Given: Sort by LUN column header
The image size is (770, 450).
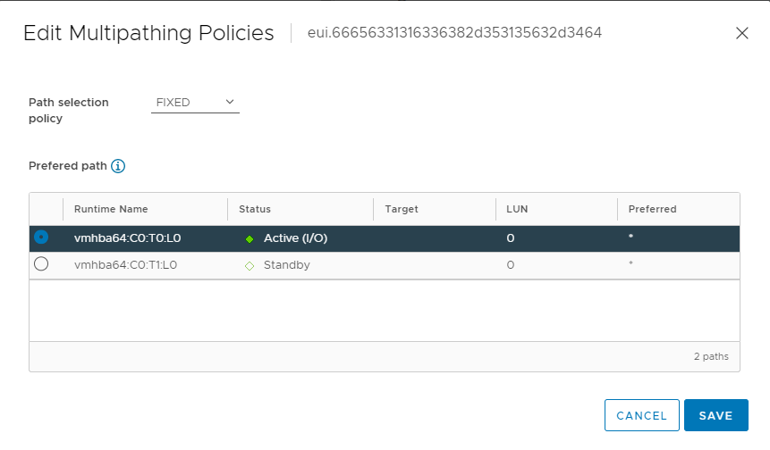Looking at the screenshot, I should [x=517, y=209].
